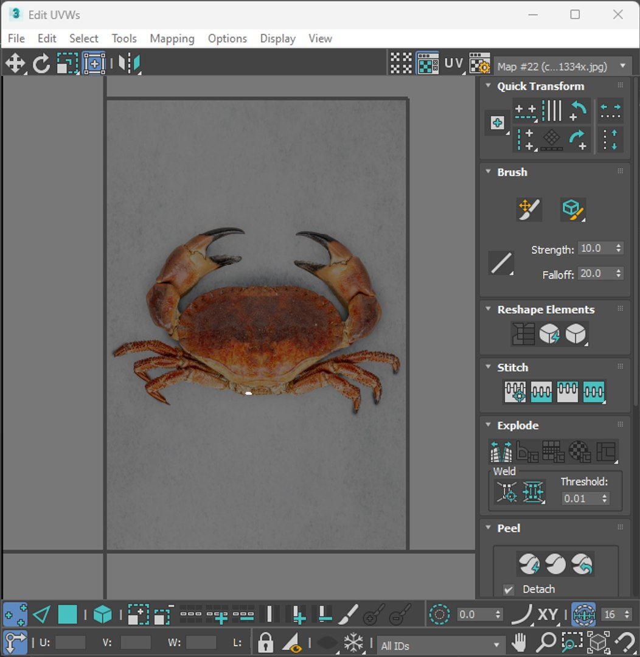The width and height of the screenshot is (640, 657).
Task: Open the File menu
Action: coord(16,38)
